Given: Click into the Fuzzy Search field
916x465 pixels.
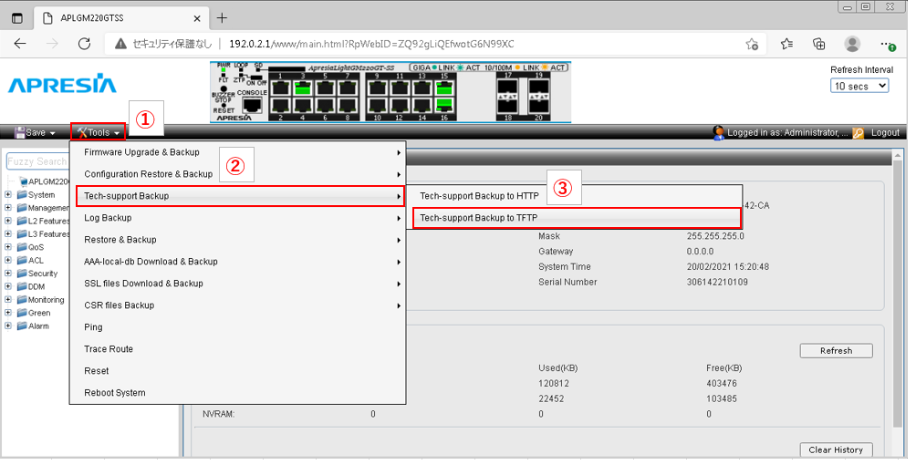Looking at the screenshot, I should coord(38,161).
